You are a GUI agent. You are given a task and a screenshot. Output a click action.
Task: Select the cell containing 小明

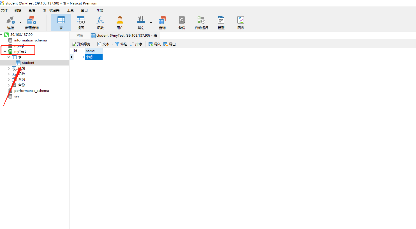pyautogui.click(x=94, y=57)
